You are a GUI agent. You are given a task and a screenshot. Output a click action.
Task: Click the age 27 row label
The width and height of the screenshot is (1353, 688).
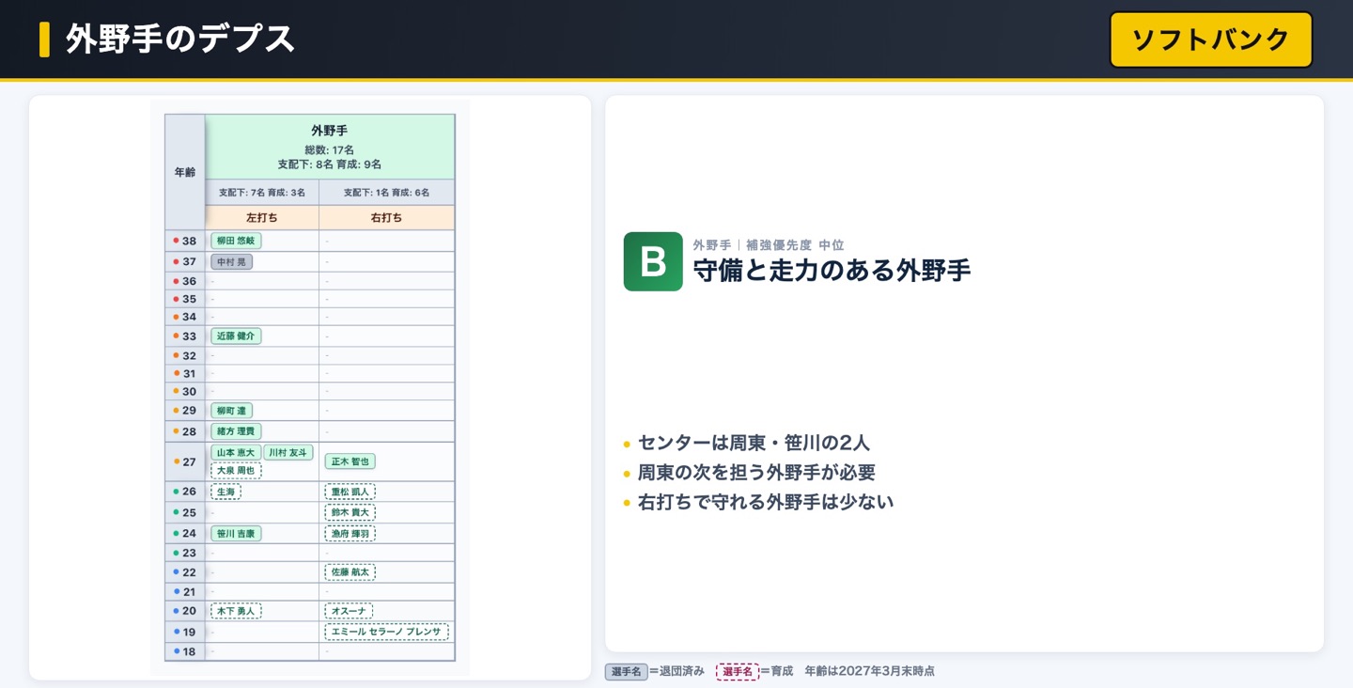coord(185,461)
